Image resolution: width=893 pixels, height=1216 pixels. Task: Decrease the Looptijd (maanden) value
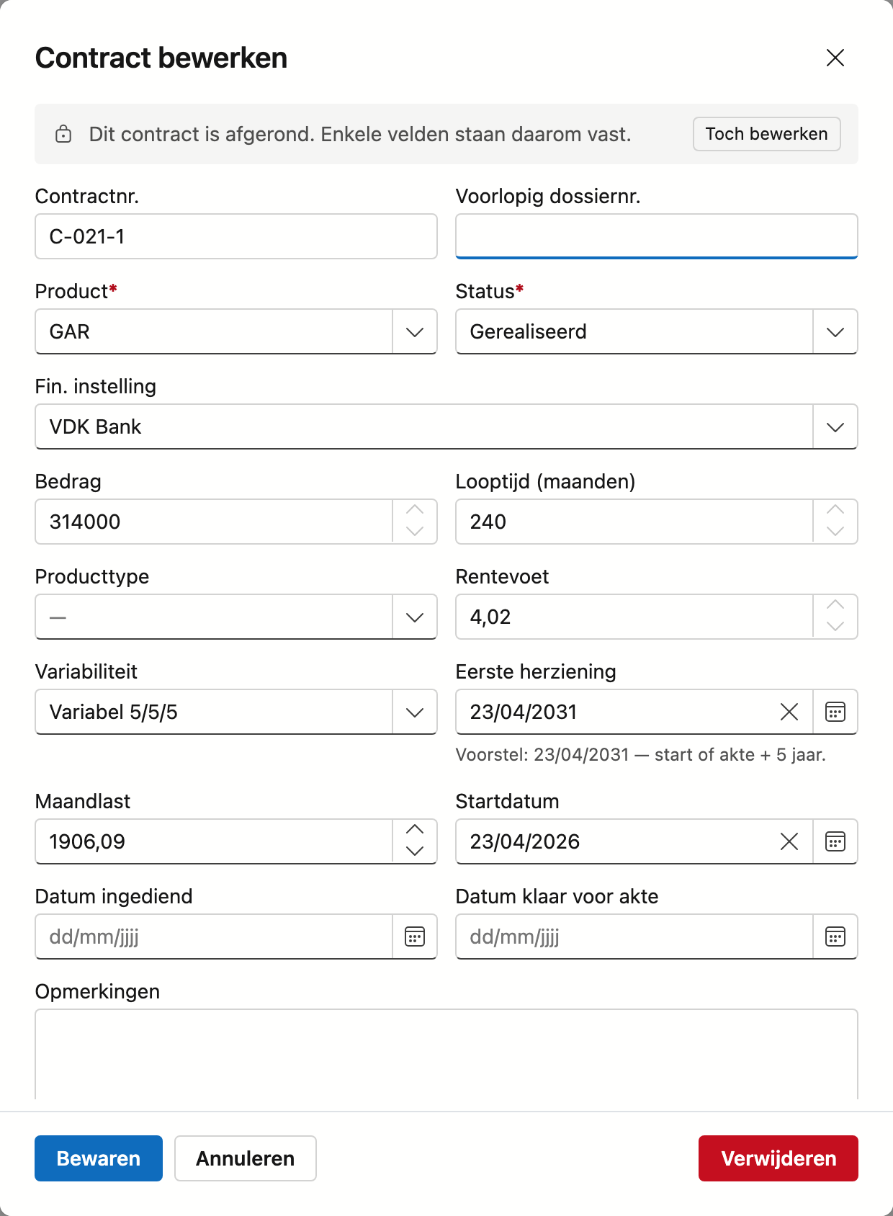[x=835, y=532]
